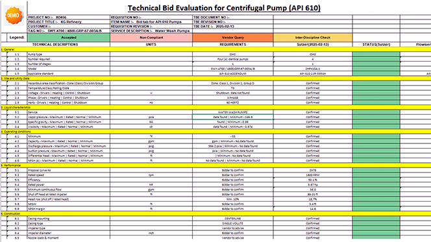Click the 'Pump type' description cell
The height and width of the screenshot is (242, 431).
[x=69, y=54]
